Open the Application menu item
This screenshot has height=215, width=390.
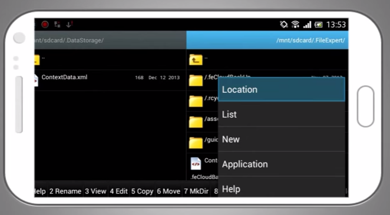pyautogui.click(x=282, y=164)
